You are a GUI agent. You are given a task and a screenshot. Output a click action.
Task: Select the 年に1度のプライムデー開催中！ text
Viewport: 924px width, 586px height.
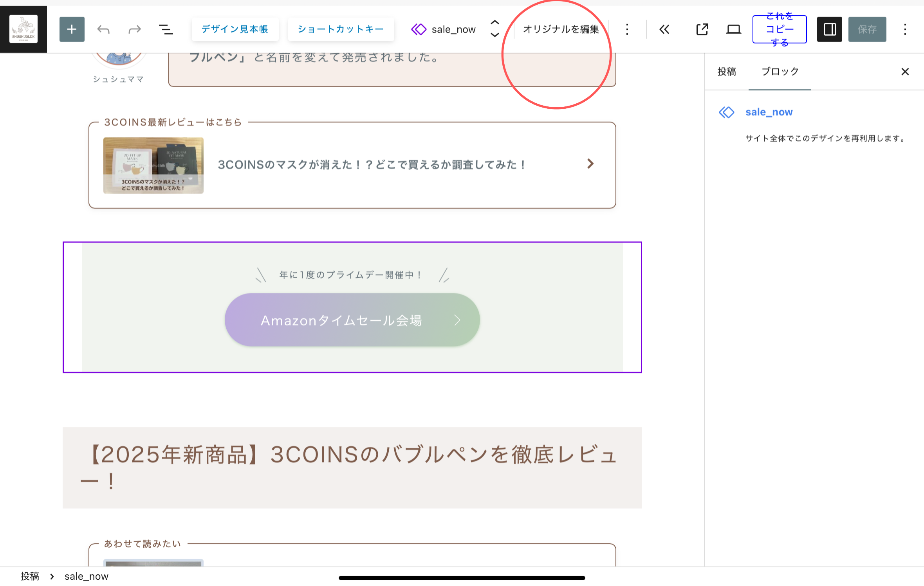pyautogui.click(x=351, y=275)
